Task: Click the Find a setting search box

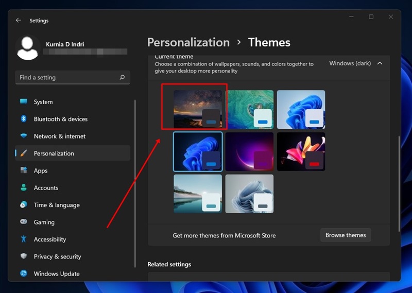Action: (x=73, y=77)
